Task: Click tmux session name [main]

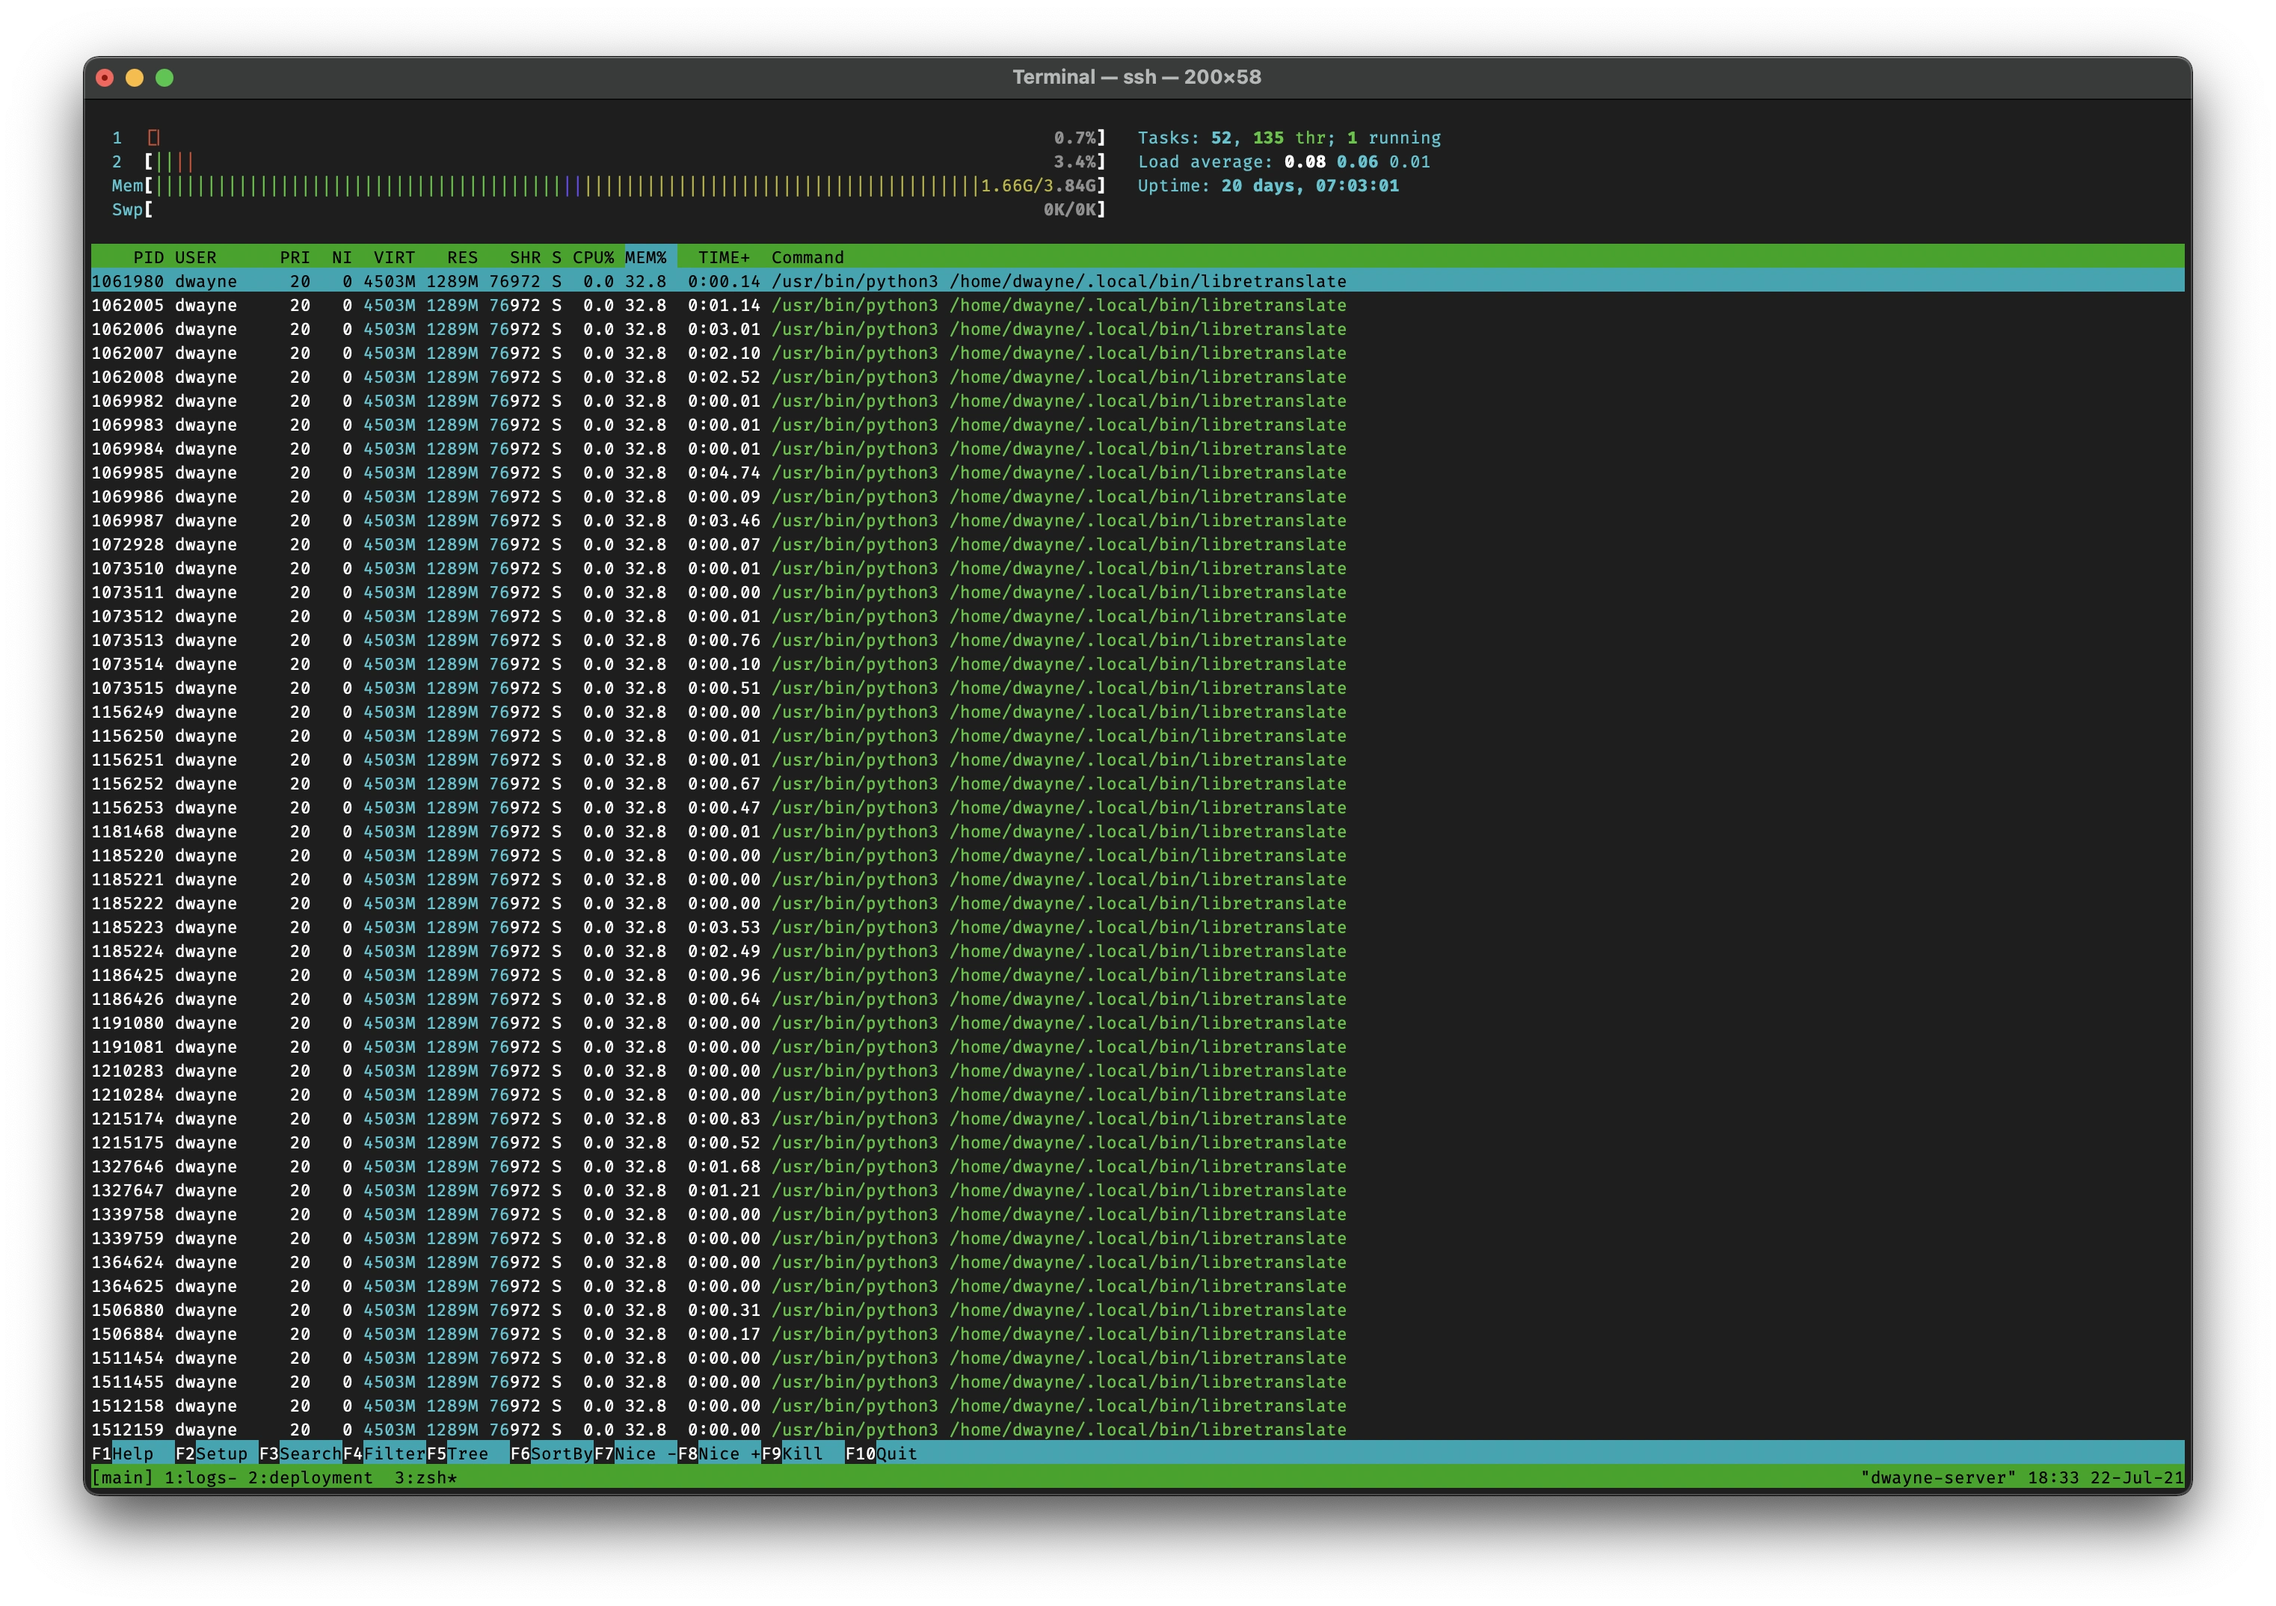Action: point(123,1477)
